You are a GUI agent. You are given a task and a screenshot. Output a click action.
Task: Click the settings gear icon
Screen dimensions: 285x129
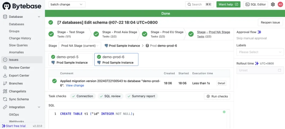point(273,4)
